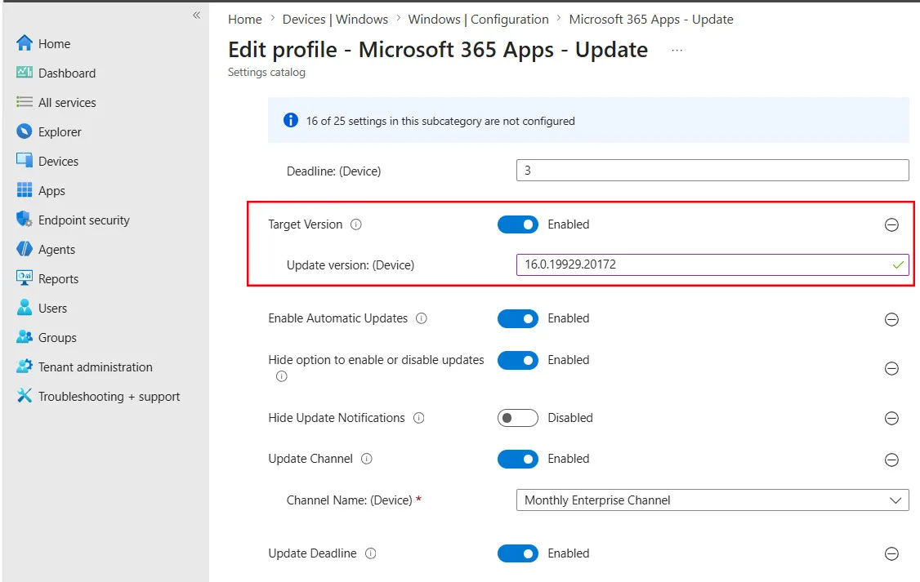Viewport: 920px width, 582px height.
Task: Show info tooltip for Target Version
Action: (x=356, y=224)
